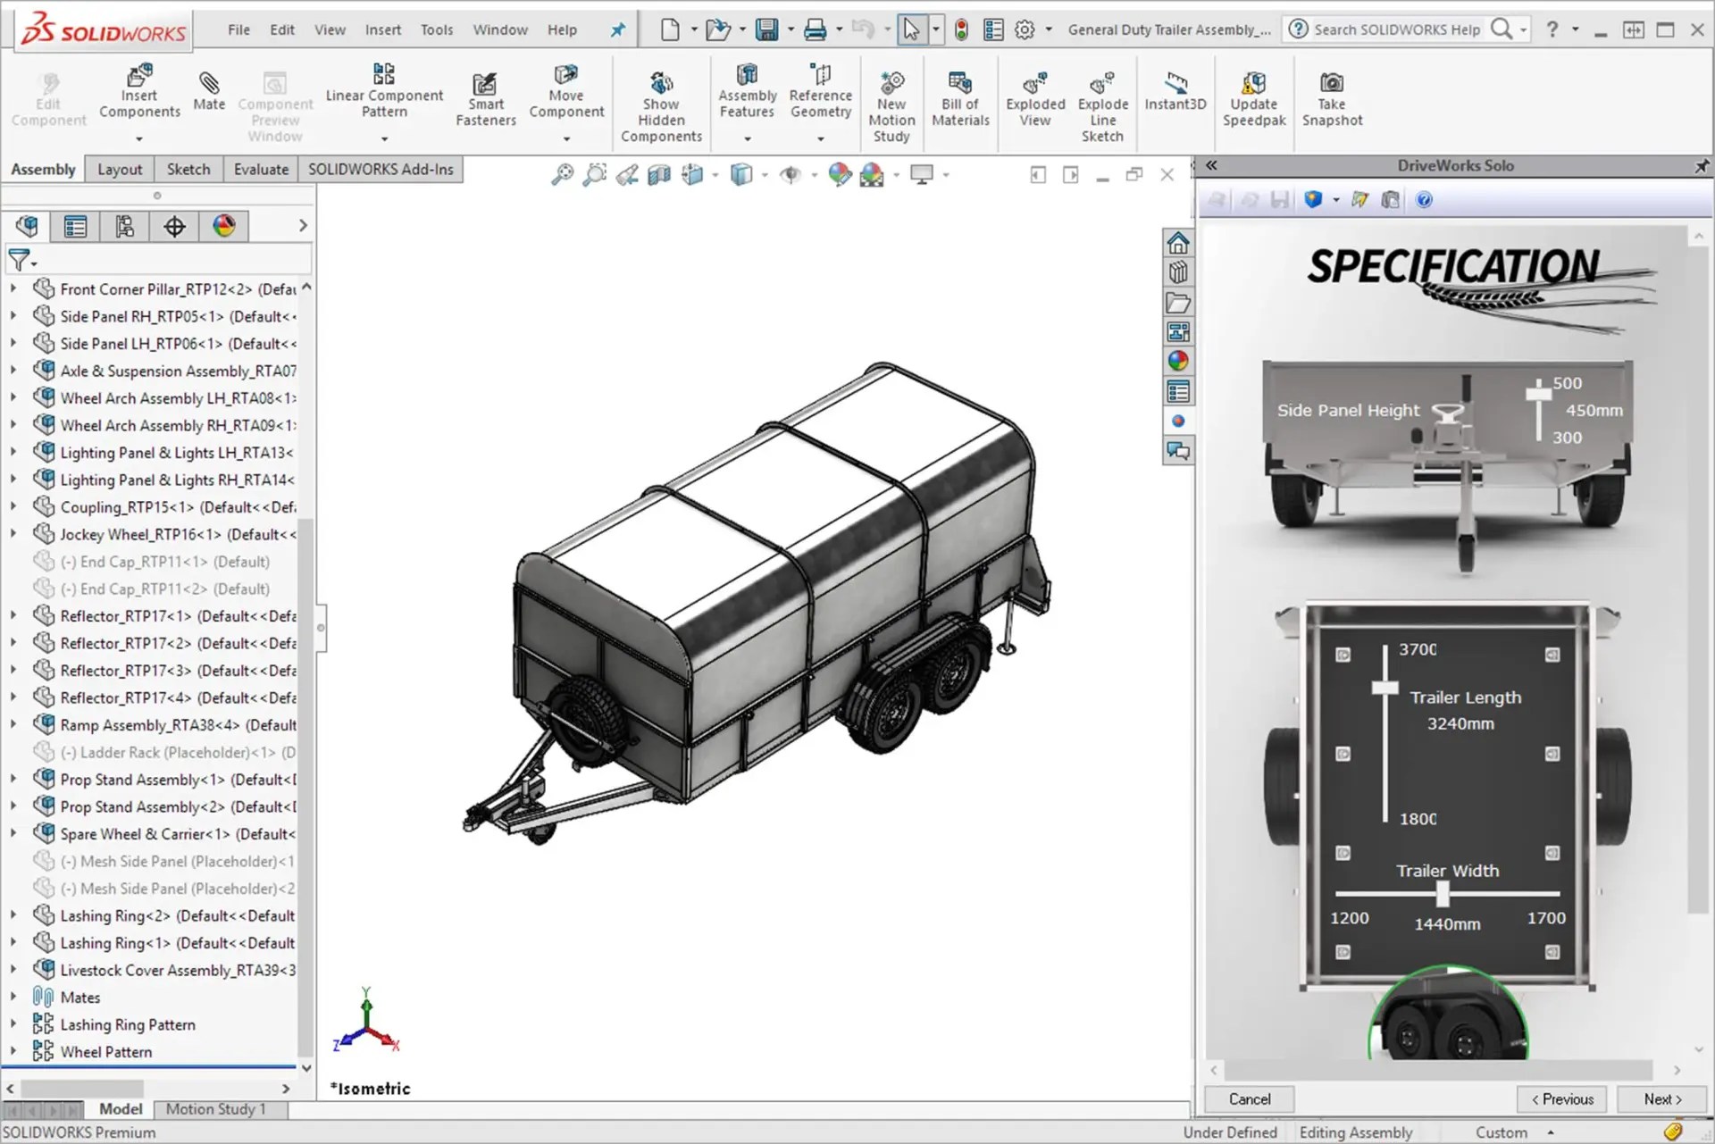
Task: Take a Snapshot of the assembly
Action: pyautogui.click(x=1331, y=94)
